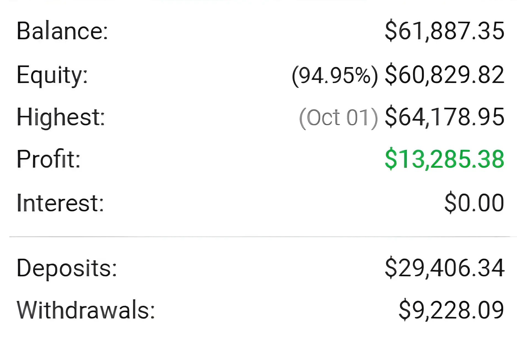This screenshot has width=517, height=343.
Task: Click the Deposits label
Action: point(67,268)
